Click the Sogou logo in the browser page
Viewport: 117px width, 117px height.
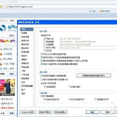[3, 28]
